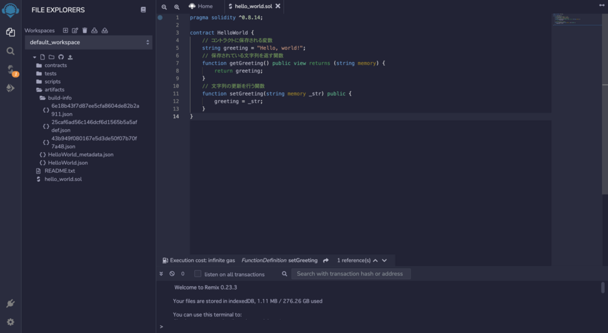The height and width of the screenshot is (333, 608).
Task: Open the Solidity compiler panel
Action: [10, 69]
